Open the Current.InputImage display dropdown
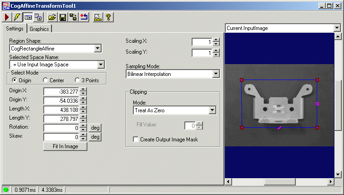The width and height of the screenshot is (344, 195). click(x=337, y=28)
